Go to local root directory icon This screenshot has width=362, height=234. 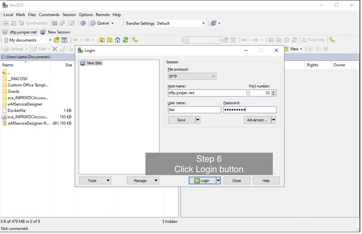[x=110, y=40]
